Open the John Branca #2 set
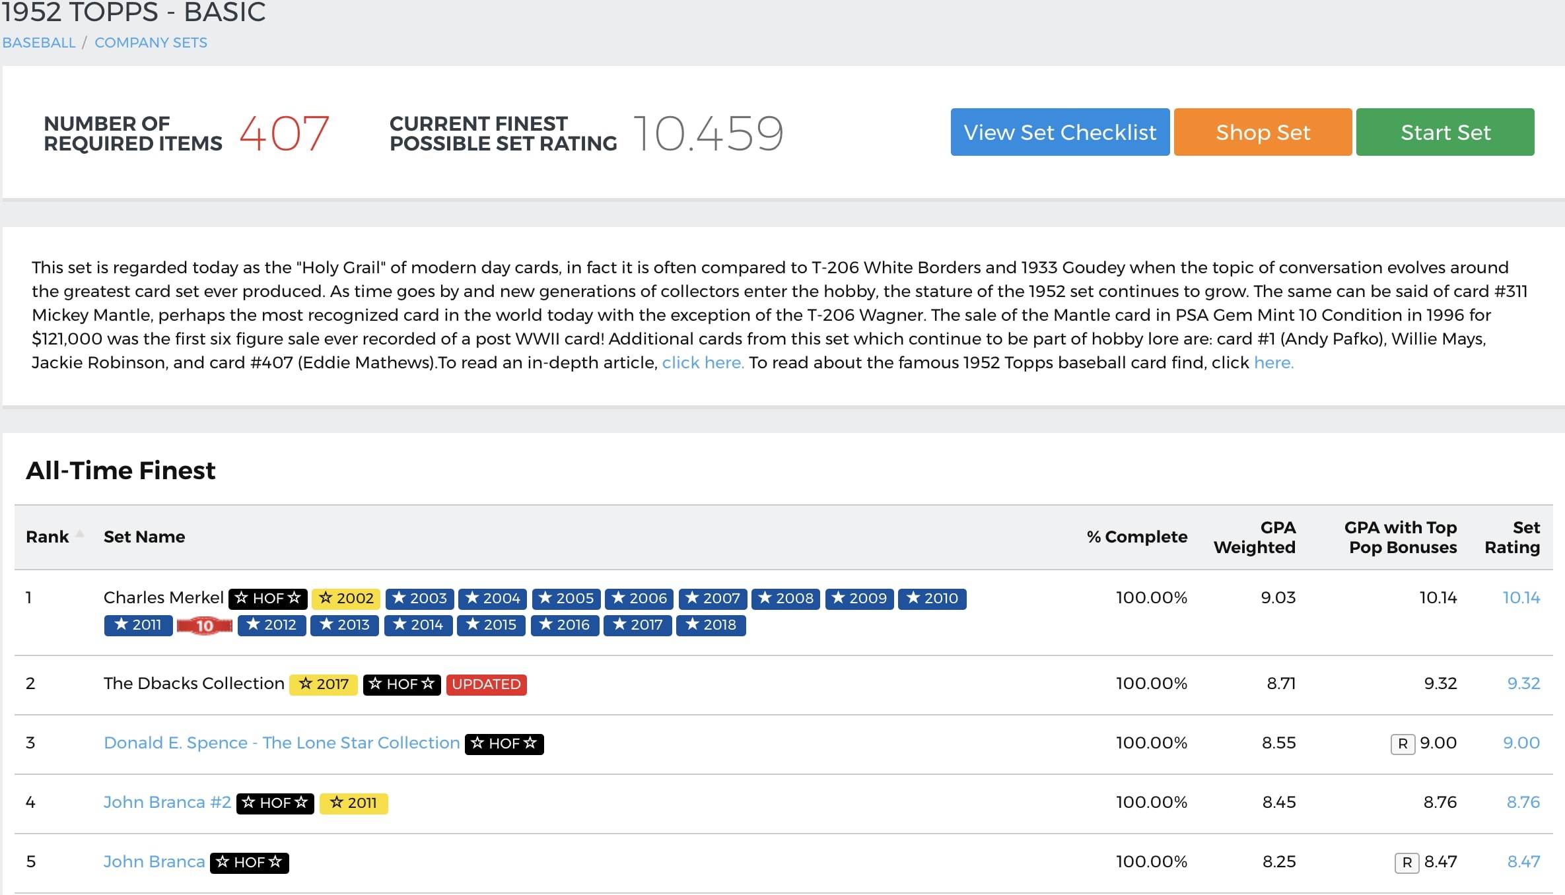The width and height of the screenshot is (1565, 895). click(x=167, y=802)
